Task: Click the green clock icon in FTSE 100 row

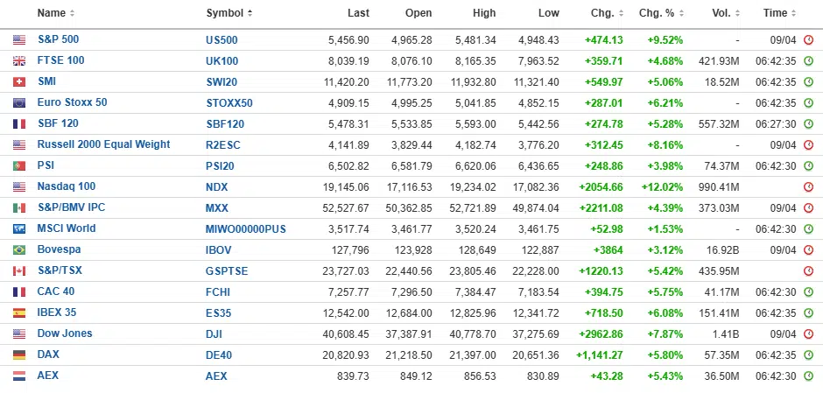Action: 808,61
